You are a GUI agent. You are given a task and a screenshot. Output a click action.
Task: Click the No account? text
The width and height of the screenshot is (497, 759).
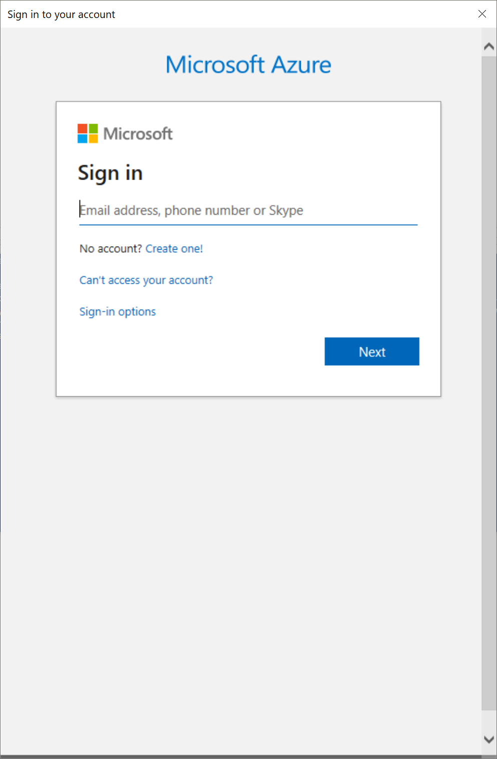111,249
